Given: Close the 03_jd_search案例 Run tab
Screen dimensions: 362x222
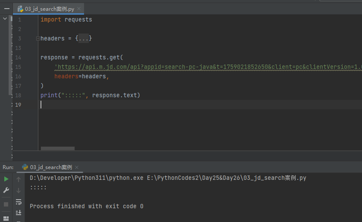Looking at the screenshot, I should click(x=77, y=167).
